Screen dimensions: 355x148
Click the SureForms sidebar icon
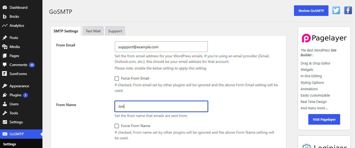pyautogui.click(x=5, y=74)
